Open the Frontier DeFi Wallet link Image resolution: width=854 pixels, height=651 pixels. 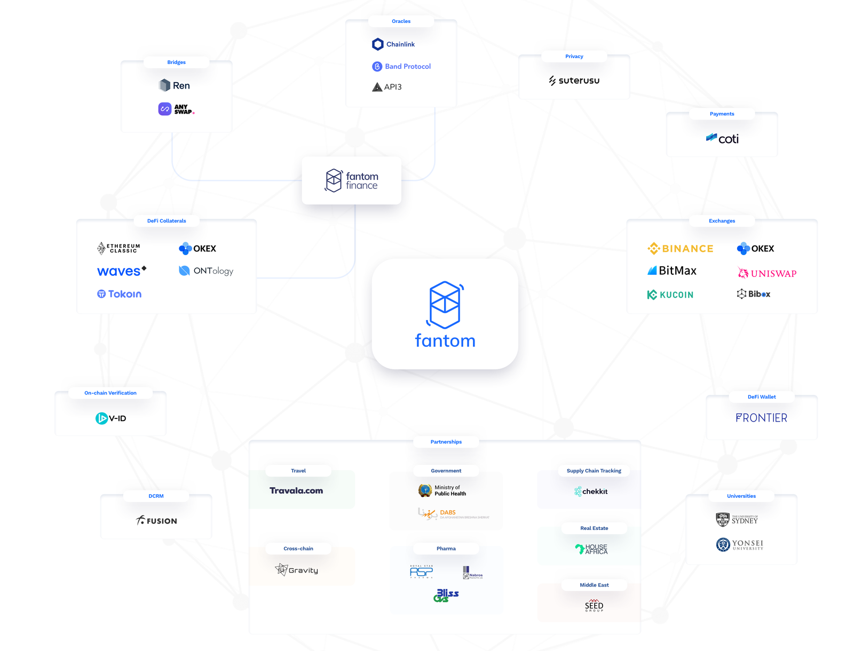coord(761,418)
